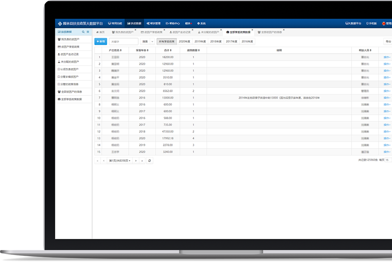Sort by 政策数量 column arrows
This screenshot has width=392, height=262.
point(199,50)
